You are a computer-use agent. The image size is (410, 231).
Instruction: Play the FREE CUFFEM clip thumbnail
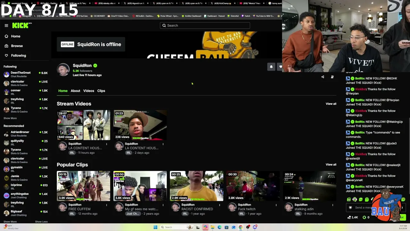[84, 186]
